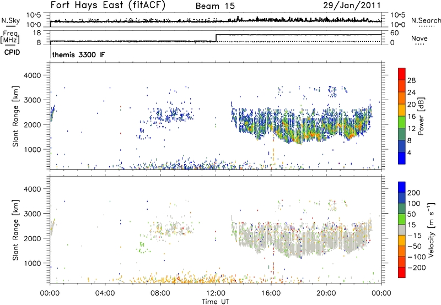
Task: Click the -50 value on velocity colorbar
Action: coord(415,246)
